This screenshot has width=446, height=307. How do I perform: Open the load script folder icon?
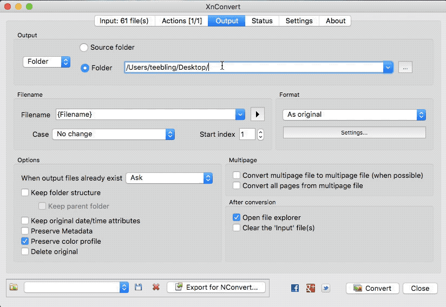click(x=14, y=287)
